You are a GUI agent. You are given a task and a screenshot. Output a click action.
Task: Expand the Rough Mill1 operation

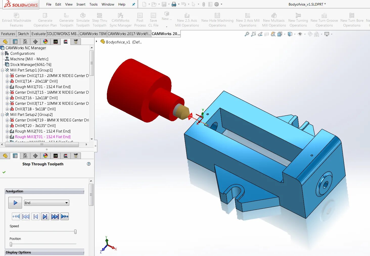(x=7, y=87)
